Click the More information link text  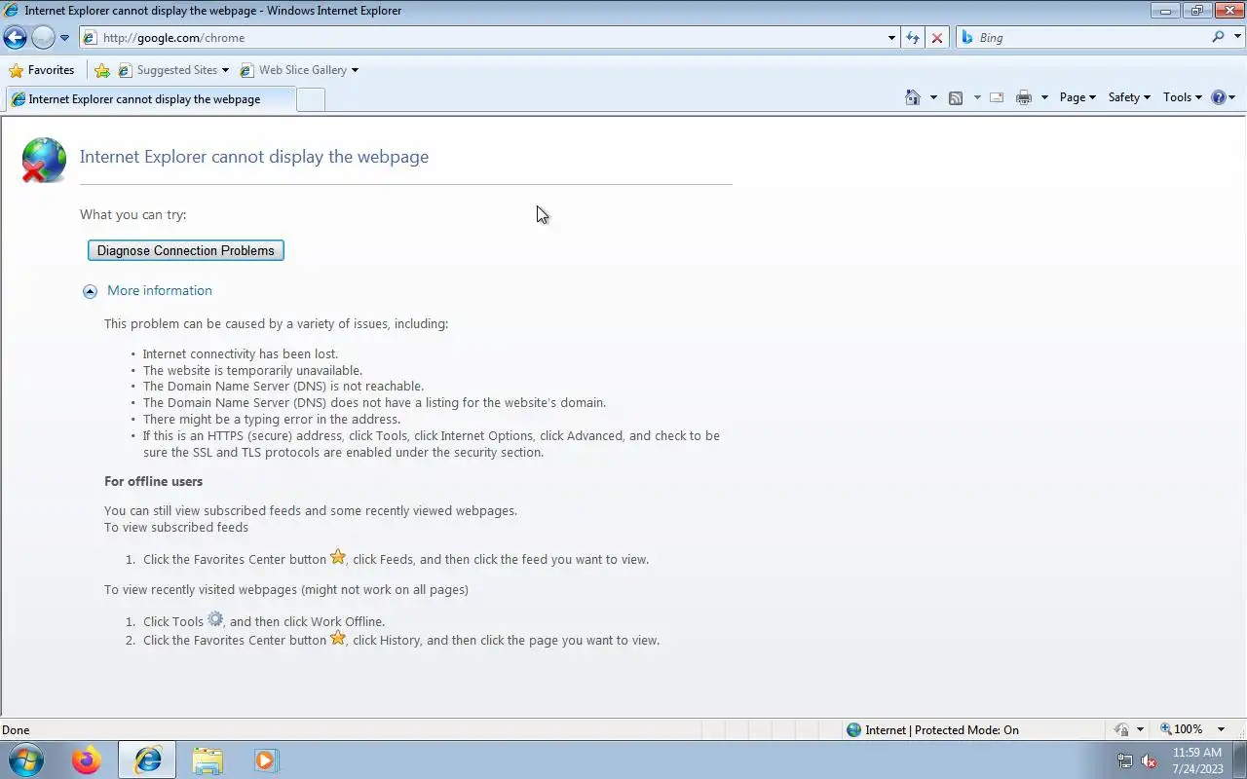[160, 290]
